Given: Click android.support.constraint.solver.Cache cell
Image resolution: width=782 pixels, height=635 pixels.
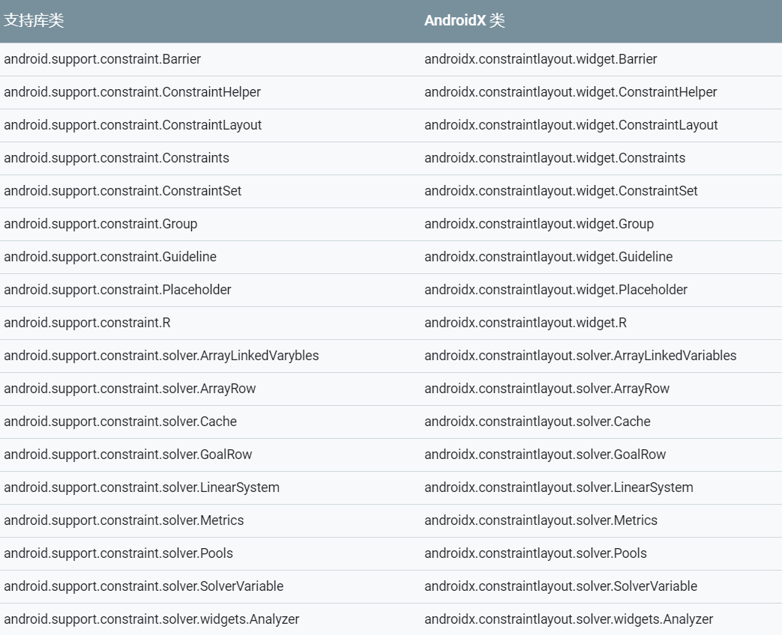Looking at the screenshot, I should (x=120, y=422).
